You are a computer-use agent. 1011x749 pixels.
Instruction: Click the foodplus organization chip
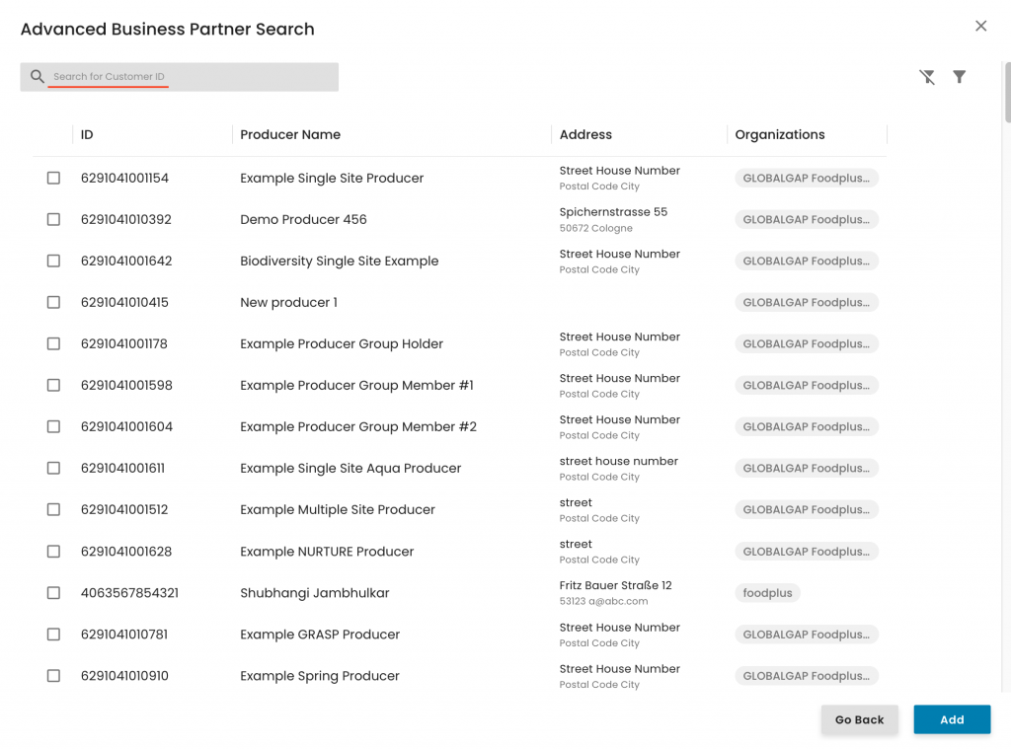[x=767, y=593]
